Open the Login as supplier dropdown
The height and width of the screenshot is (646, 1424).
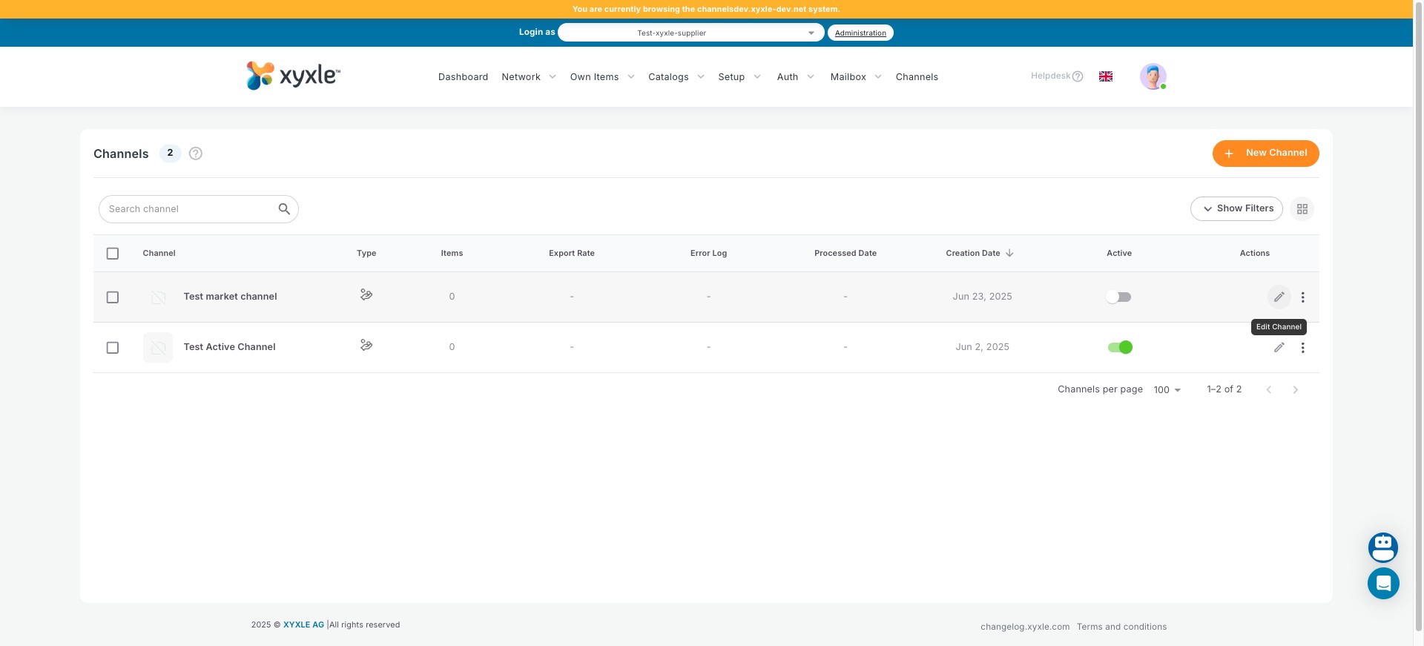click(x=690, y=33)
